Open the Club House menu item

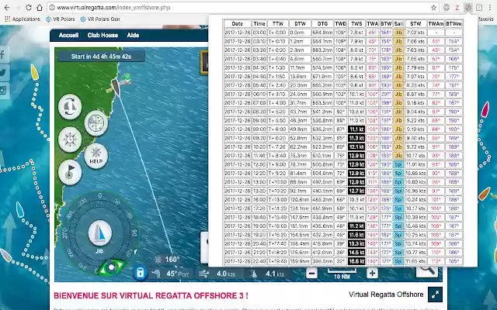[x=103, y=35]
